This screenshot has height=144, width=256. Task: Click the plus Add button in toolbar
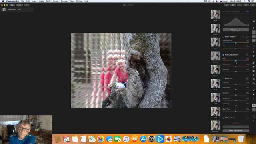[27, 5]
